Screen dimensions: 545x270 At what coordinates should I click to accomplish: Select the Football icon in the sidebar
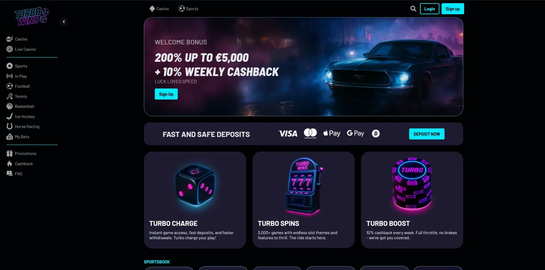(10, 86)
